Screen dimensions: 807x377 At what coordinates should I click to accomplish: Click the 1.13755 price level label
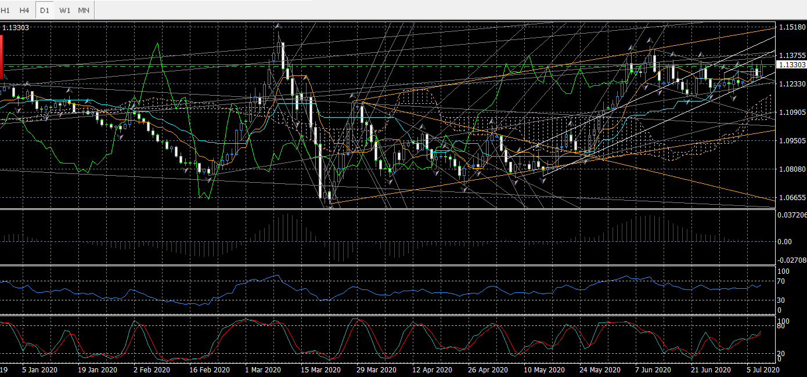792,56
